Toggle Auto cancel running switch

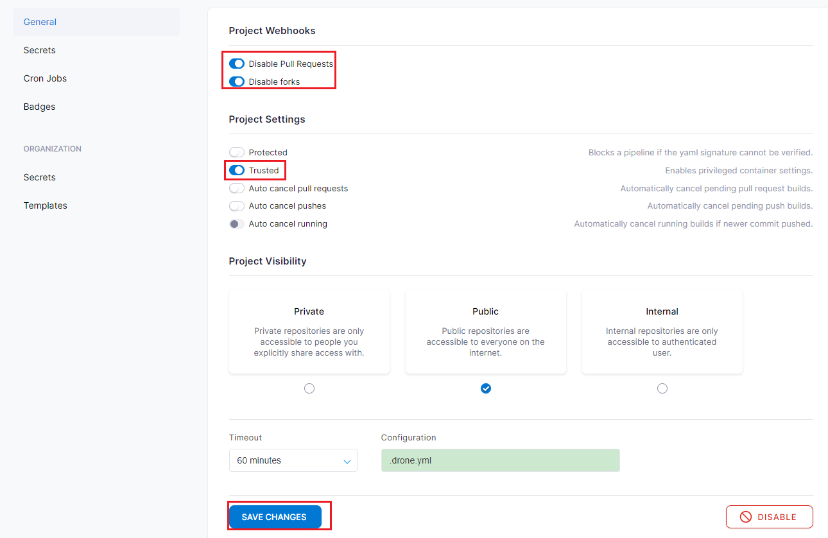pyautogui.click(x=237, y=224)
